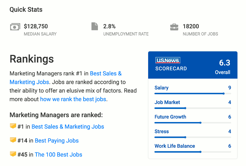The image size is (246, 166).
Task: Click the briefcase icon beside Number of Jobs
Action: 174,26
